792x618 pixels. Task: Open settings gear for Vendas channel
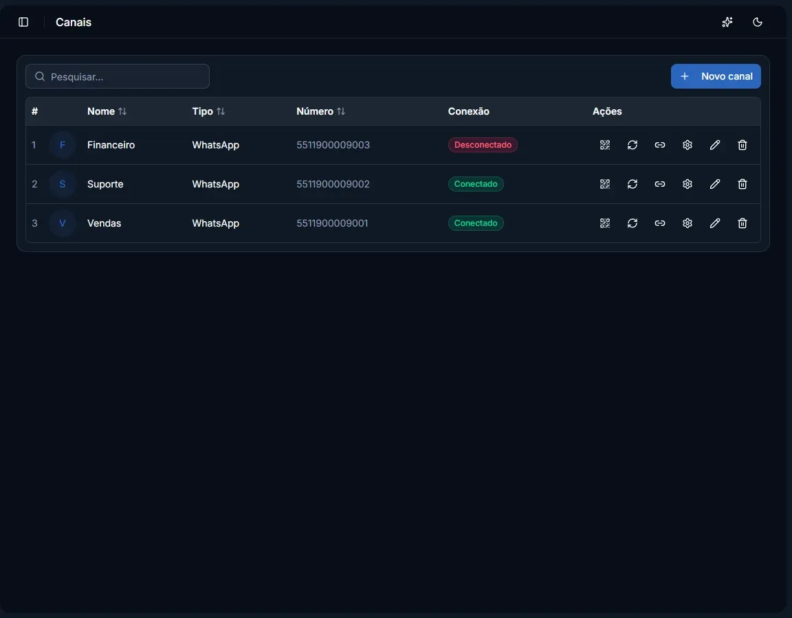pyautogui.click(x=687, y=223)
